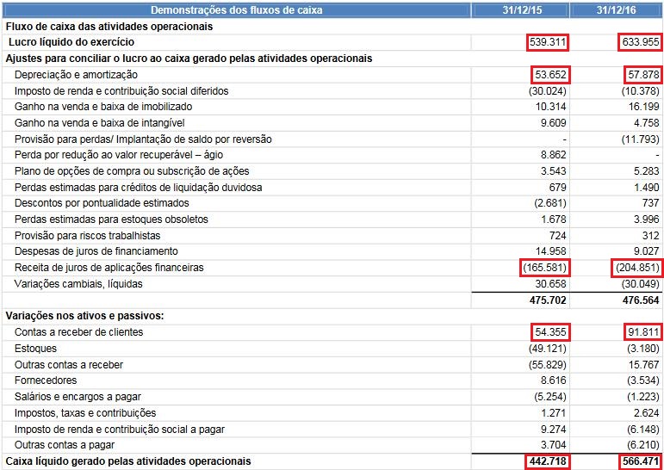Click the value 9.609
664x470 pixels.
pos(554,123)
